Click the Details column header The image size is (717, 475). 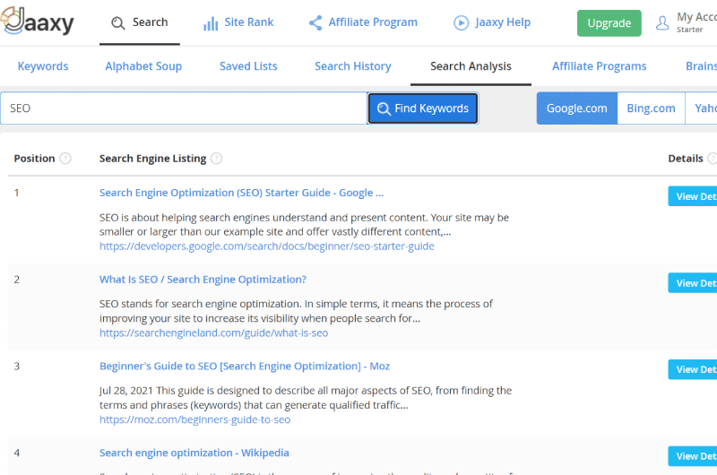click(x=686, y=159)
